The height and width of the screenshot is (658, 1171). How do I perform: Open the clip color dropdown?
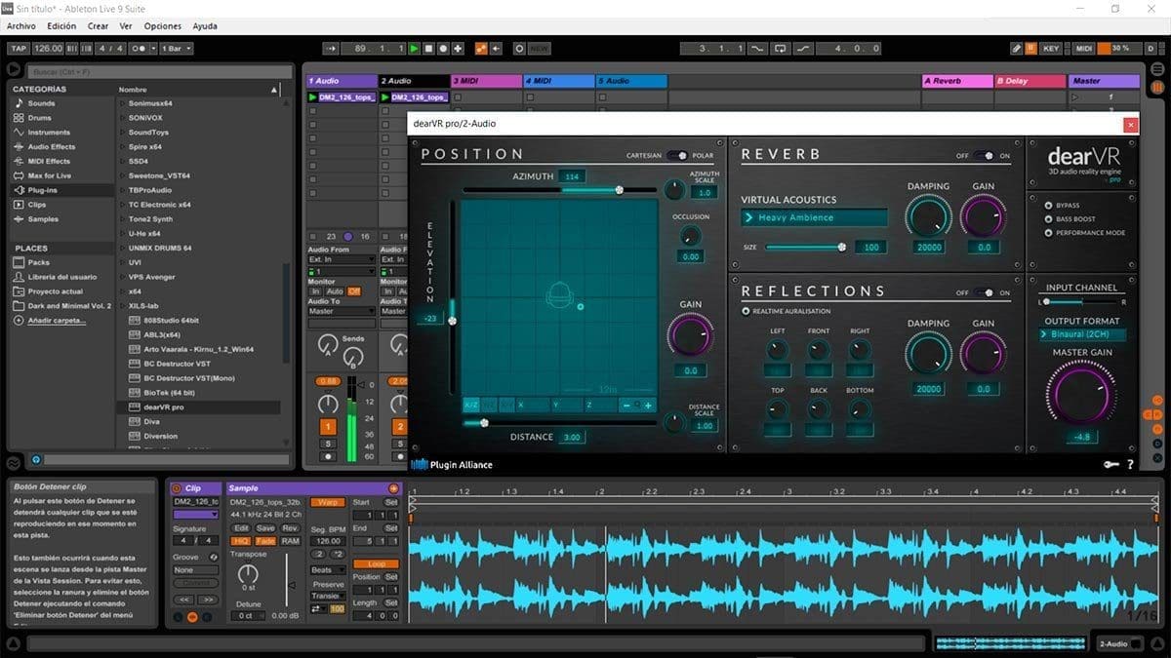(x=196, y=515)
